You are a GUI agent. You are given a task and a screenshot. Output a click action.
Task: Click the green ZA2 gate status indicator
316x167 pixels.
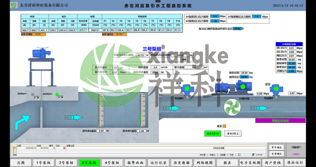(57, 94)
